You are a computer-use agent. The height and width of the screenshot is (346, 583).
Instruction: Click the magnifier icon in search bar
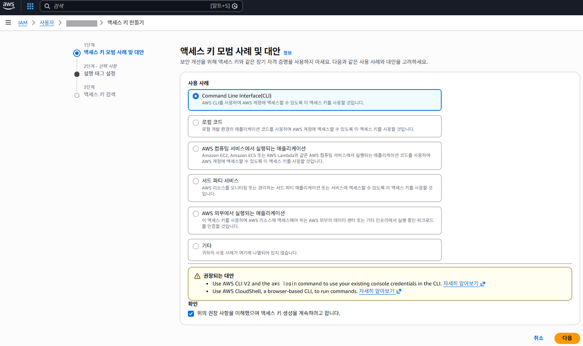[47, 6]
